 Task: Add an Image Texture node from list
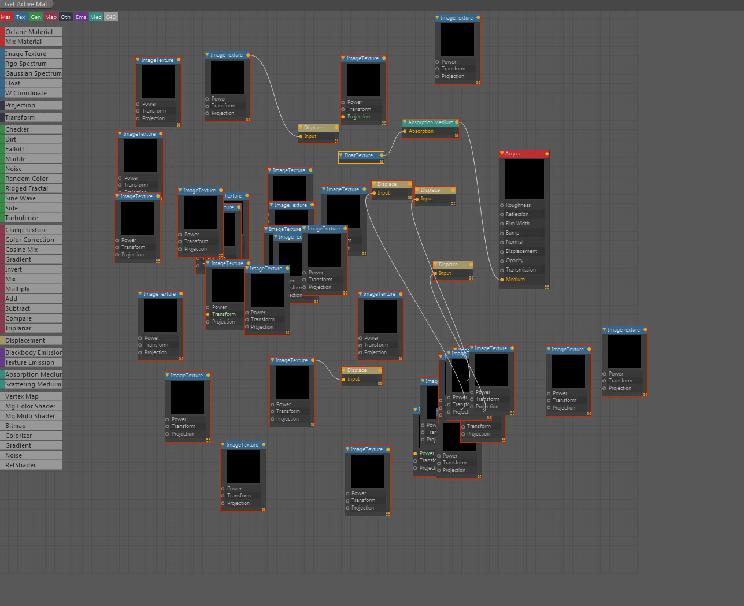[31, 54]
